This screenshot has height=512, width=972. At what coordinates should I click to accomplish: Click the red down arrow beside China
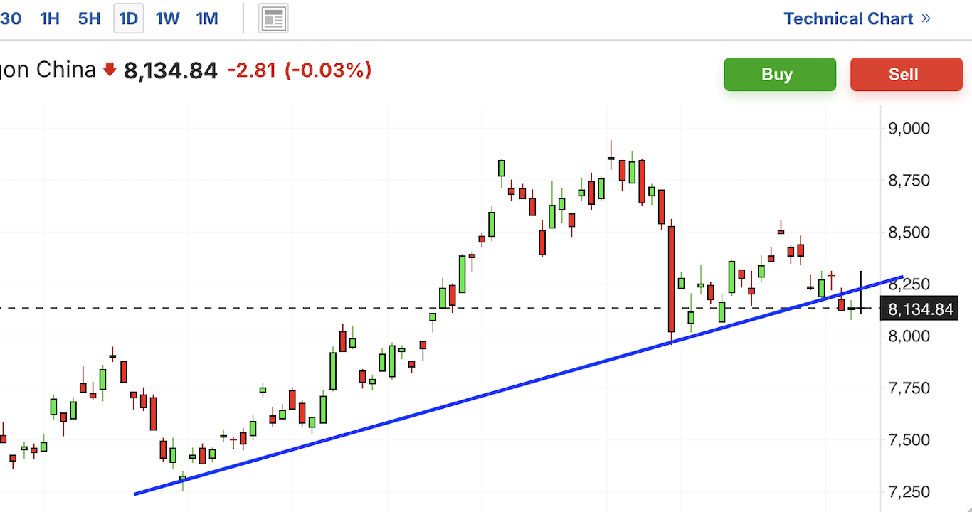click(x=110, y=70)
